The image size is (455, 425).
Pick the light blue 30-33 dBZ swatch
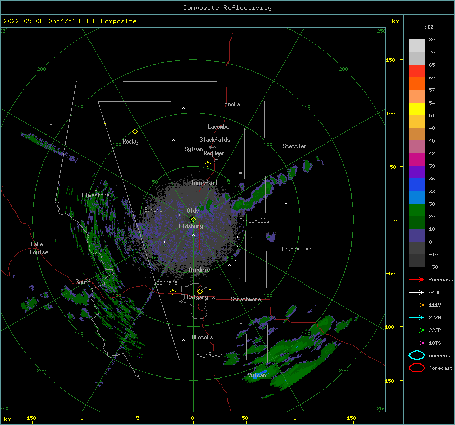pos(417,197)
